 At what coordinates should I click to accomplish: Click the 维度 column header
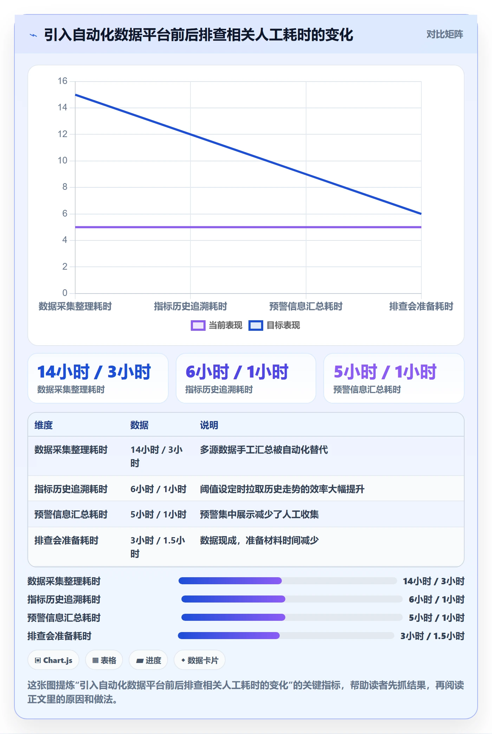44,425
